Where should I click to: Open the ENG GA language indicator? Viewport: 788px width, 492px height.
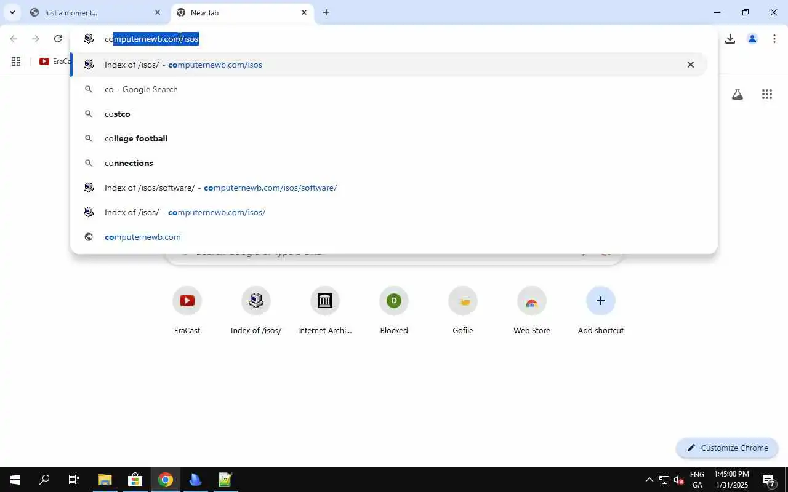(697, 480)
